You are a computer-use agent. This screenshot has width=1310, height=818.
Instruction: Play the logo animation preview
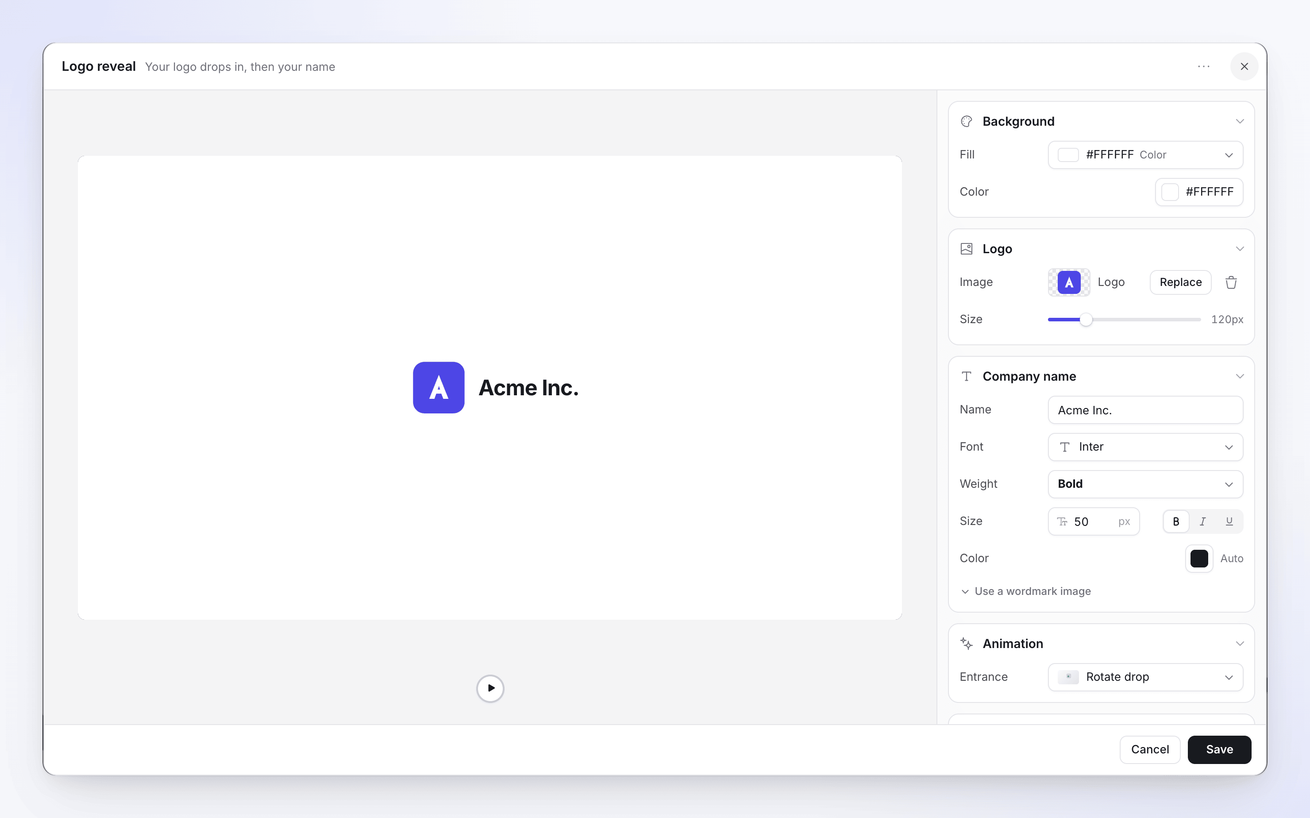point(490,688)
